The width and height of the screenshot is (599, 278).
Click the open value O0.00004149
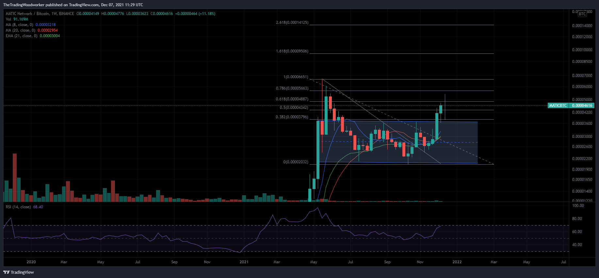click(88, 14)
